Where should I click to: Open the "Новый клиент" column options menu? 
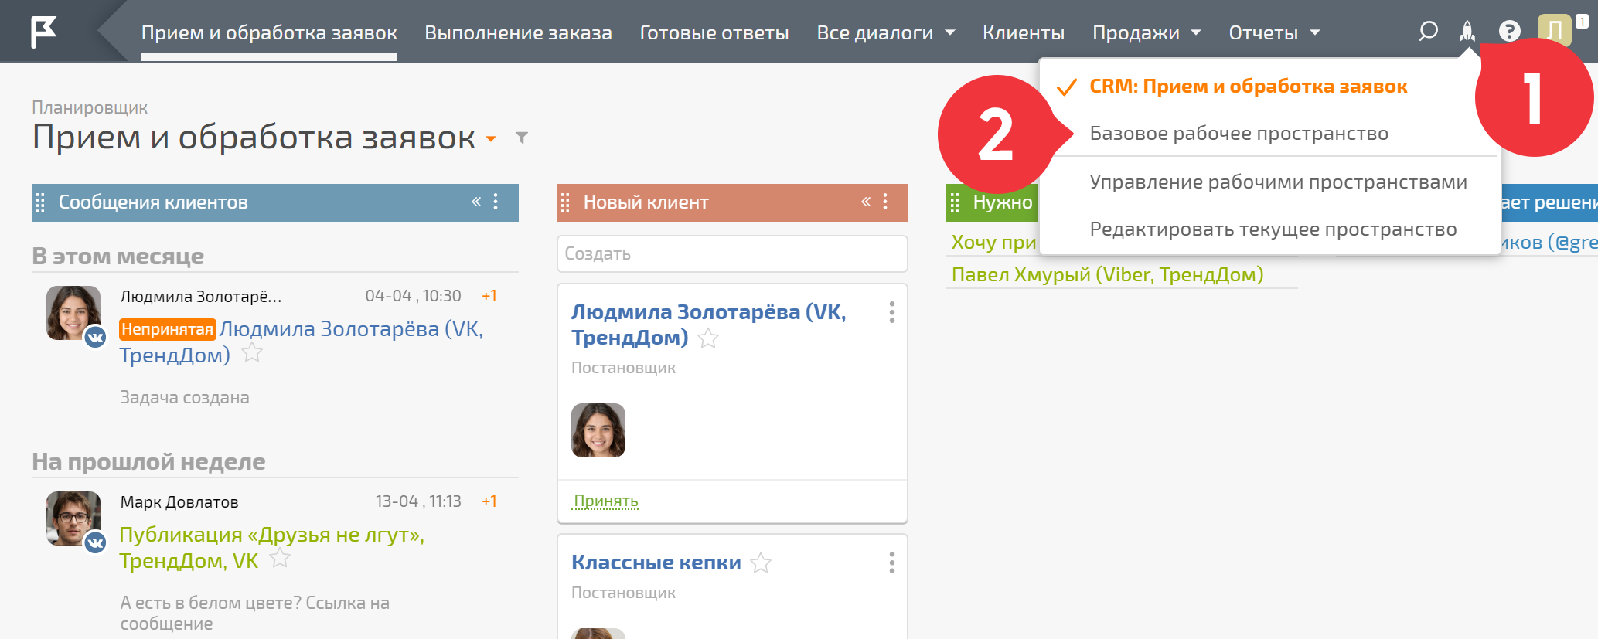tap(885, 202)
